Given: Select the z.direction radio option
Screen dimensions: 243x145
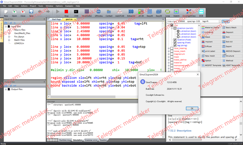Looking at the screenshot, I should coord(178,37).
